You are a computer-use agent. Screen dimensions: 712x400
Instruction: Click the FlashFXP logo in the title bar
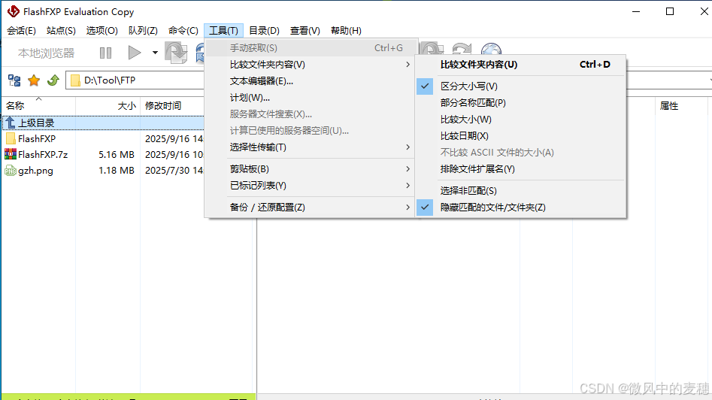point(14,11)
